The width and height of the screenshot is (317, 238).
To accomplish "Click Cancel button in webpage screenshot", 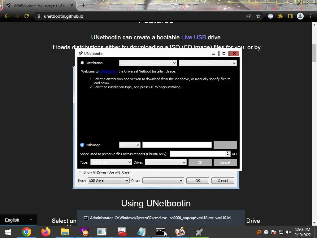I will (223, 181).
